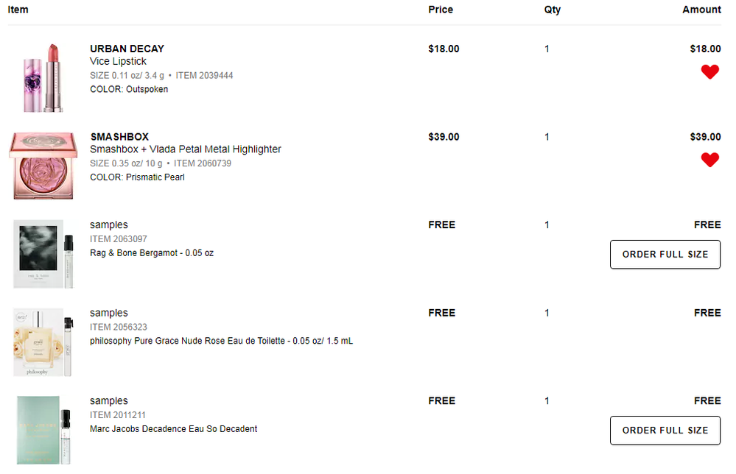The image size is (736, 474).
Task: Click the Amount column header
Action: [701, 10]
